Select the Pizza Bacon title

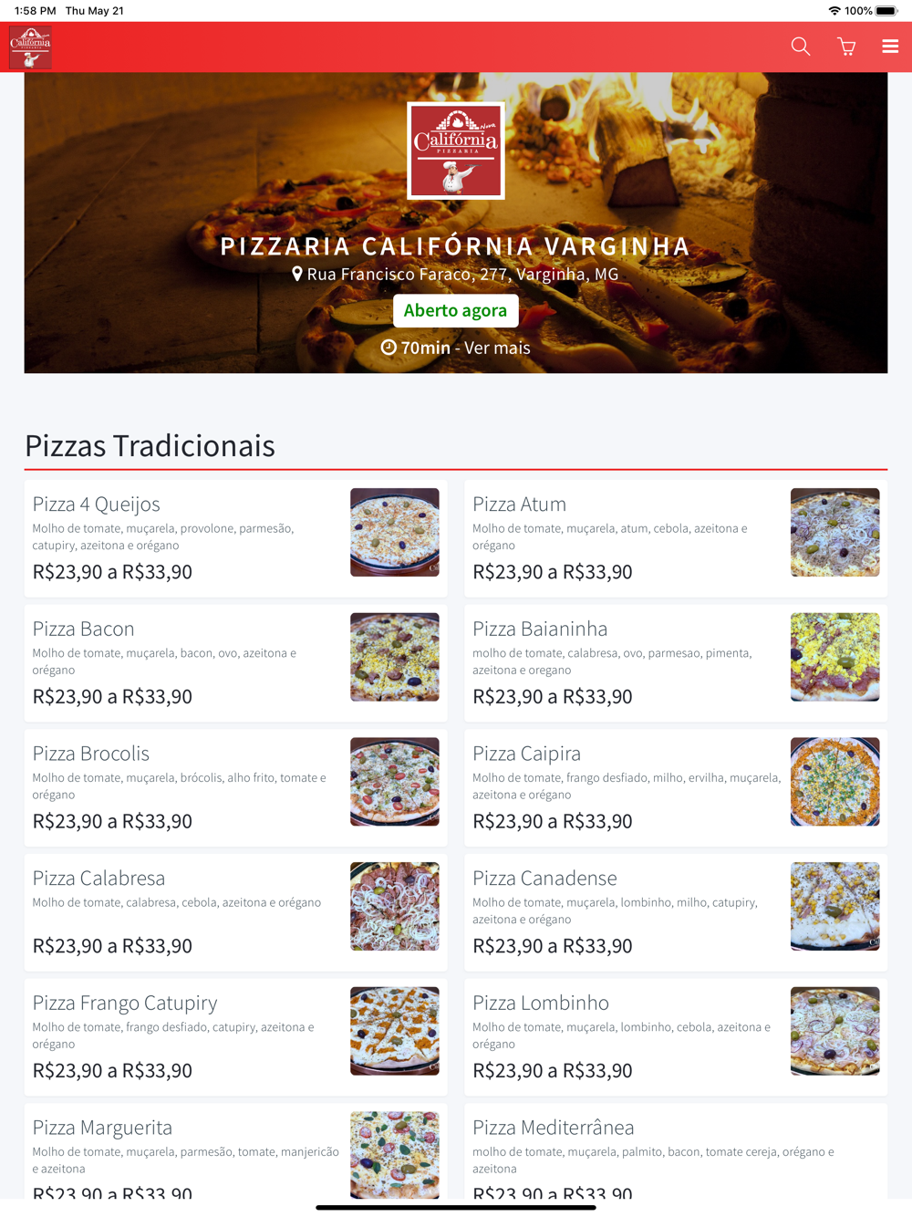(x=84, y=629)
